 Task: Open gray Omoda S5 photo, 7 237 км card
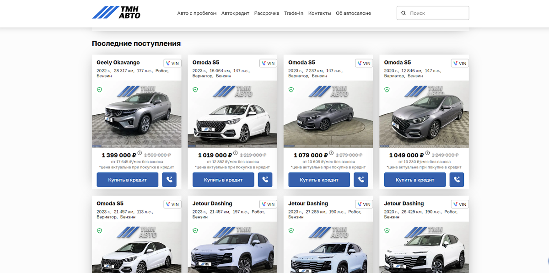click(x=328, y=114)
